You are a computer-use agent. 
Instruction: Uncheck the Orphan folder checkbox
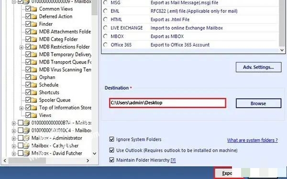tap(28, 77)
